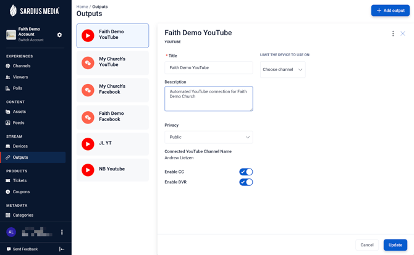Viewport: 414px width, 255px height.
Task: Click NB Youtube play icon
Action: pyautogui.click(x=88, y=170)
